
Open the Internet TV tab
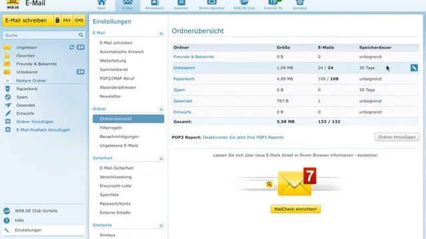click(273, 5)
